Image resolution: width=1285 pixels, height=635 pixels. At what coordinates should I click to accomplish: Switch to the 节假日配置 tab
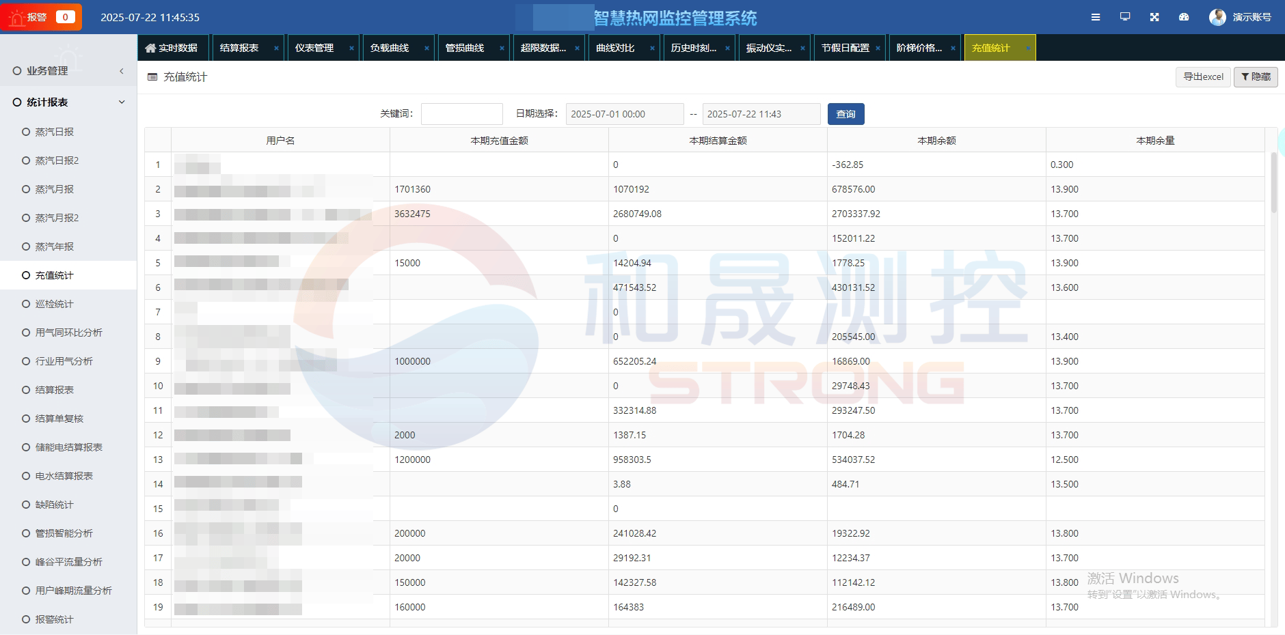846,48
